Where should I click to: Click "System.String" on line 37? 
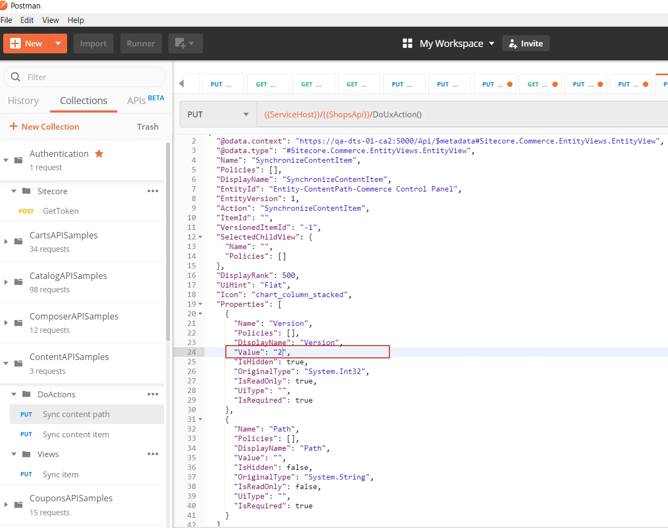coord(337,477)
